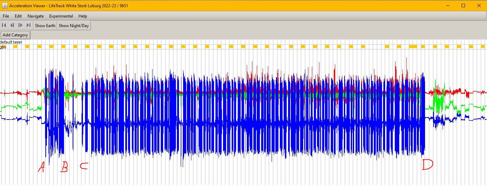Image resolution: width=487 pixels, height=193 pixels.
Task: Open the File menu
Action: click(x=6, y=16)
